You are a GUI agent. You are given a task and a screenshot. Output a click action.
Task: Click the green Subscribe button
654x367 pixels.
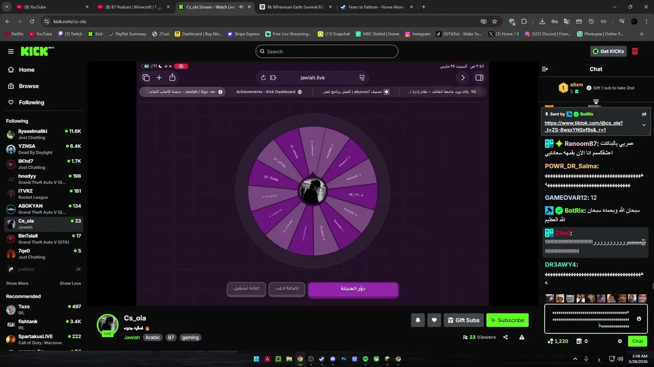[507, 320]
